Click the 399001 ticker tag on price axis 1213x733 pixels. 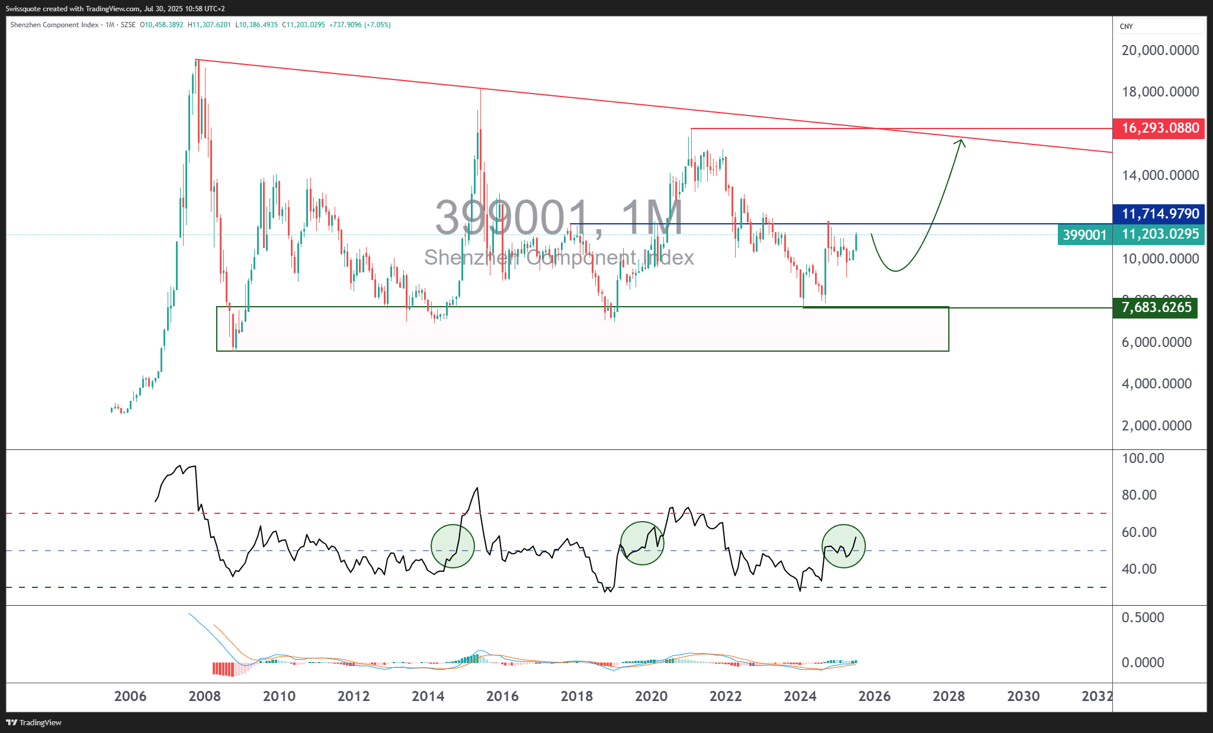point(1085,234)
